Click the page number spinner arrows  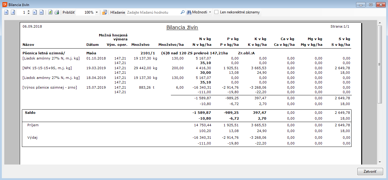pos(29,12)
